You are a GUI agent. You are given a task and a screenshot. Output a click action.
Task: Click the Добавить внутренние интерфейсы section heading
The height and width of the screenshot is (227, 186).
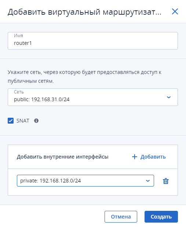62,157
